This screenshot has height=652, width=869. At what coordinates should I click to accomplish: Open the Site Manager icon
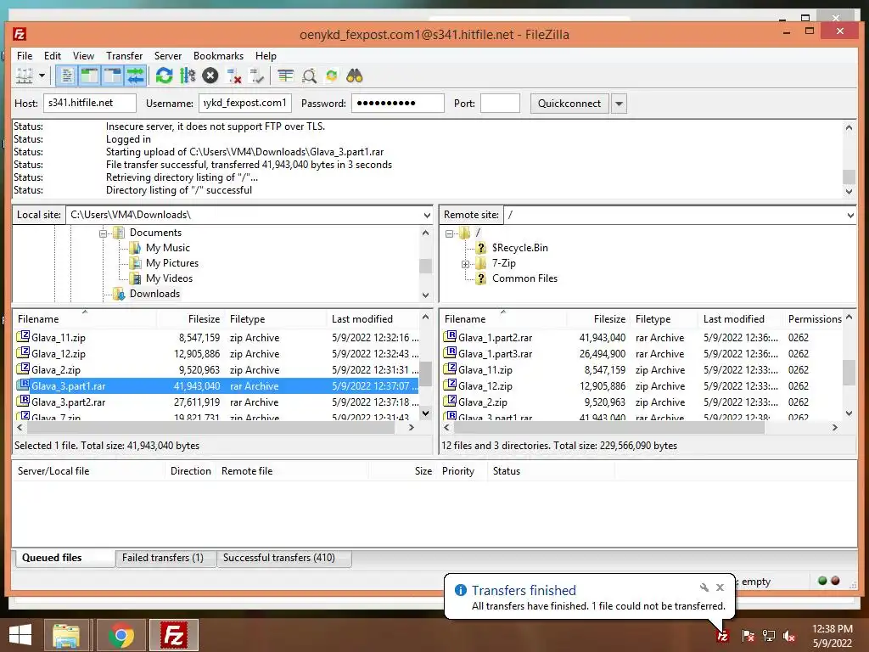25,76
